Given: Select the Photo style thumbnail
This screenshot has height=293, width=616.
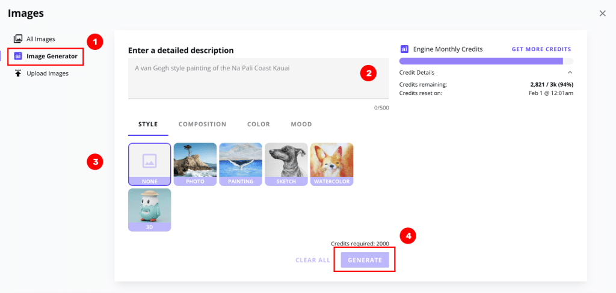Looking at the screenshot, I should pyautogui.click(x=195, y=164).
